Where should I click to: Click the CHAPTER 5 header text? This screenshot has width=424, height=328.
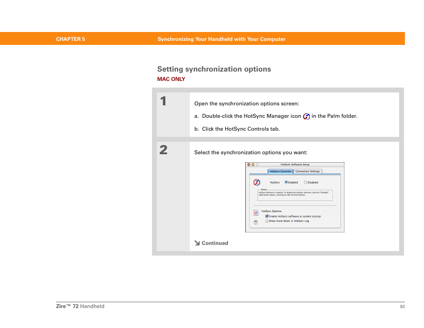click(x=70, y=39)
